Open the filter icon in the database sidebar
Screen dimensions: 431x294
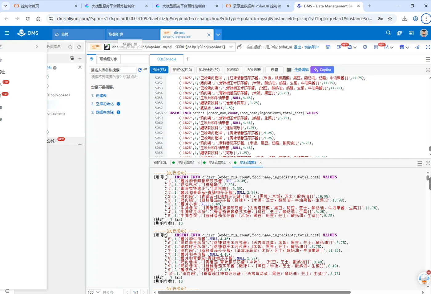pos(72,58)
